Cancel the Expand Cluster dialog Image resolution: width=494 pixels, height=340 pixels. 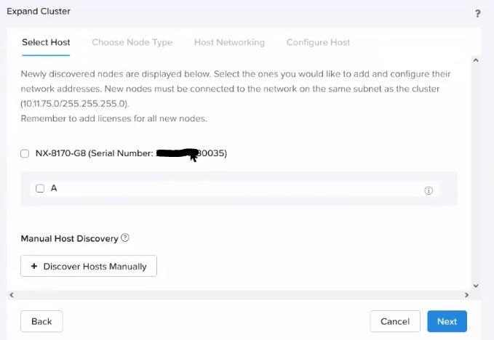(x=395, y=321)
